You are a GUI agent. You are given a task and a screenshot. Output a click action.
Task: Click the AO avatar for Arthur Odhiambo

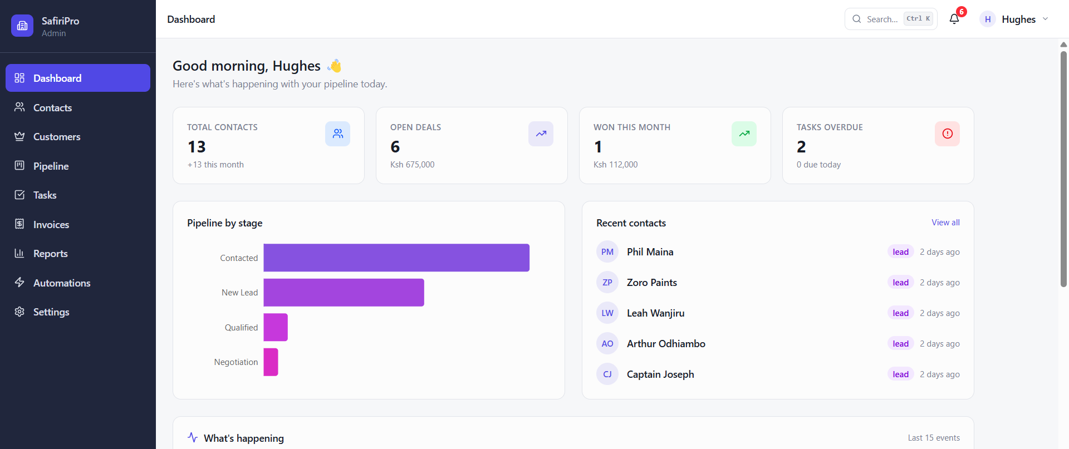coord(607,344)
